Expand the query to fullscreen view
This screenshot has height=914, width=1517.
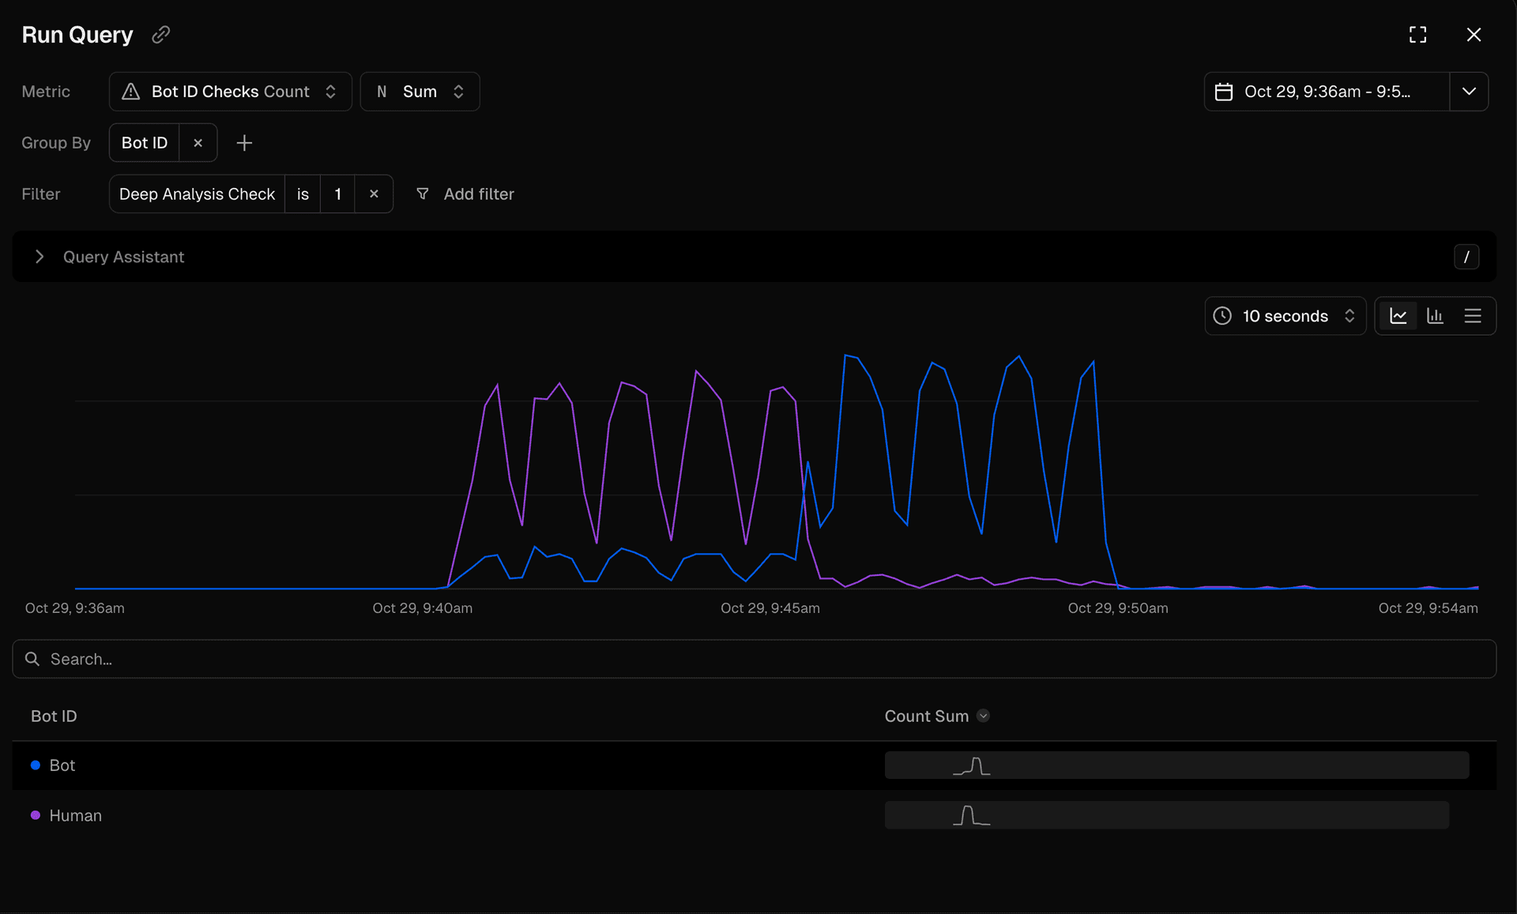pos(1417,35)
